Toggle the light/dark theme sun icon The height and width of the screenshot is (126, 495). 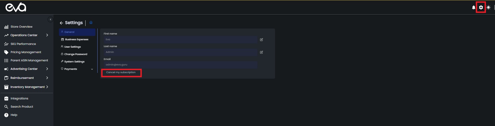click(x=488, y=7)
